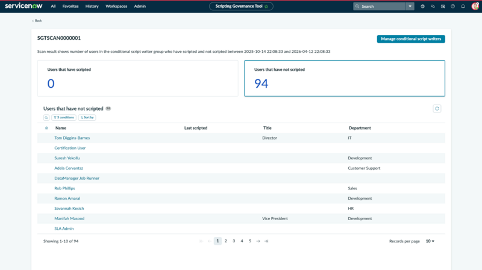482x270 pixels.
Task: Open the chat conversations icon
Action: [x=433, y=6]
